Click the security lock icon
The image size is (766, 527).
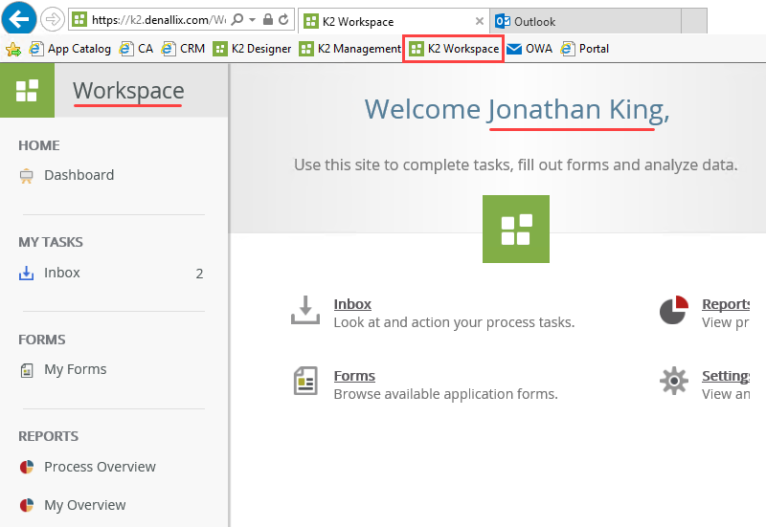[x=268, y=19]
